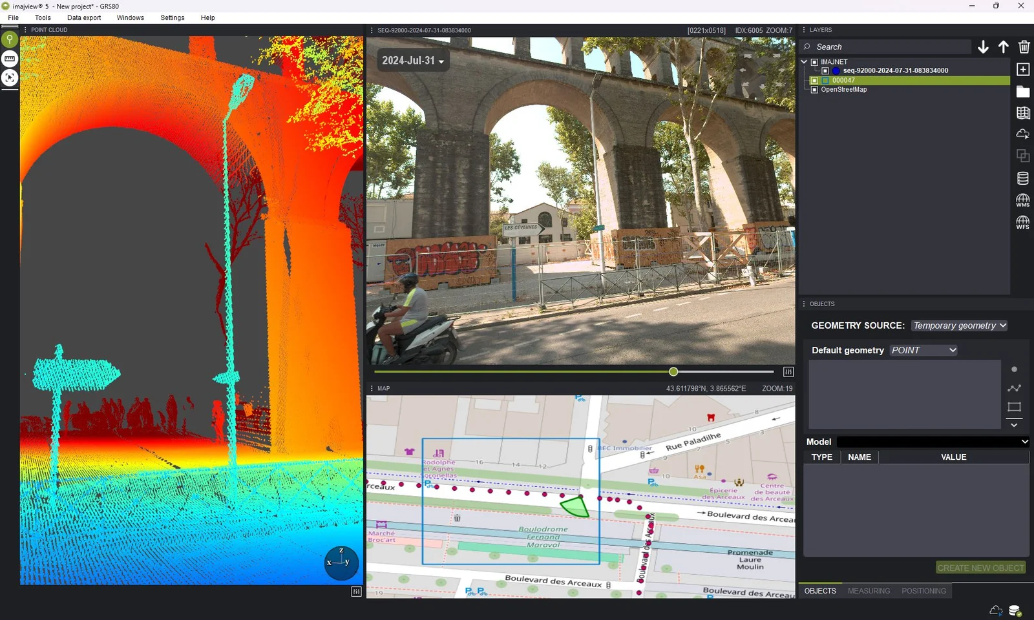Image resolution: width=1034 pixels, height=620 pixels.
Task: Choose rectangle polygon geometry icon
Action: (x=1014, y=407)
